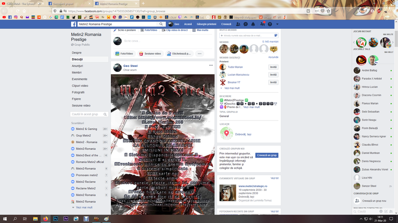
Task: Click the search magnifier button in Facebook bar
Action: (x=161, y=24)
